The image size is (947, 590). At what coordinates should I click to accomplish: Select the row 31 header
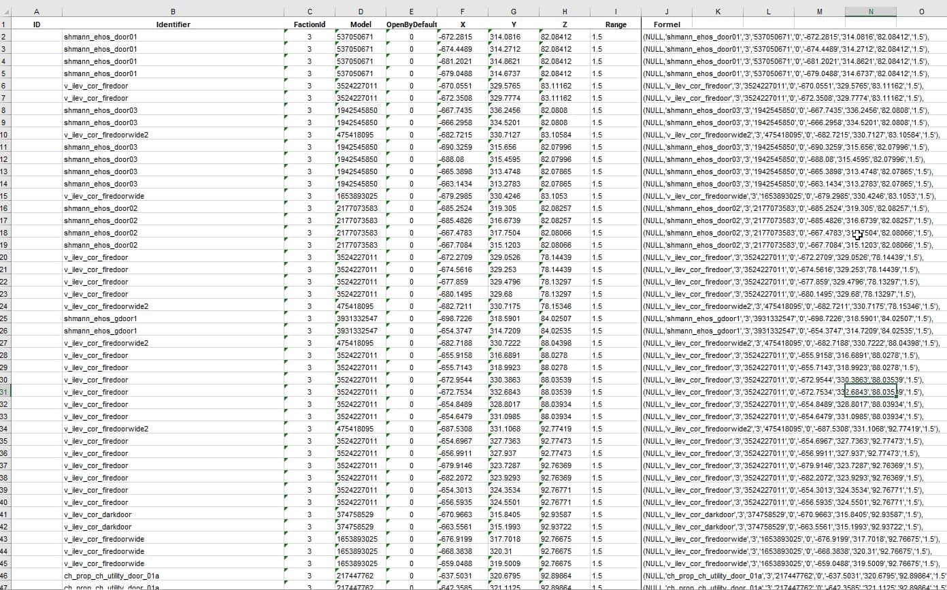point(5,392)
